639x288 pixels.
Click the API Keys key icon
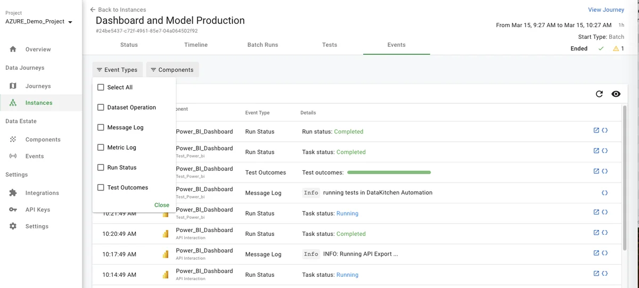13,210
